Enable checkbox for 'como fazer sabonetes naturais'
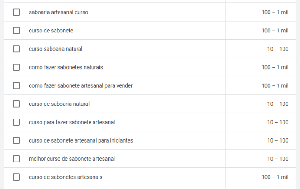The image size is (300, 189). [16, 67]
